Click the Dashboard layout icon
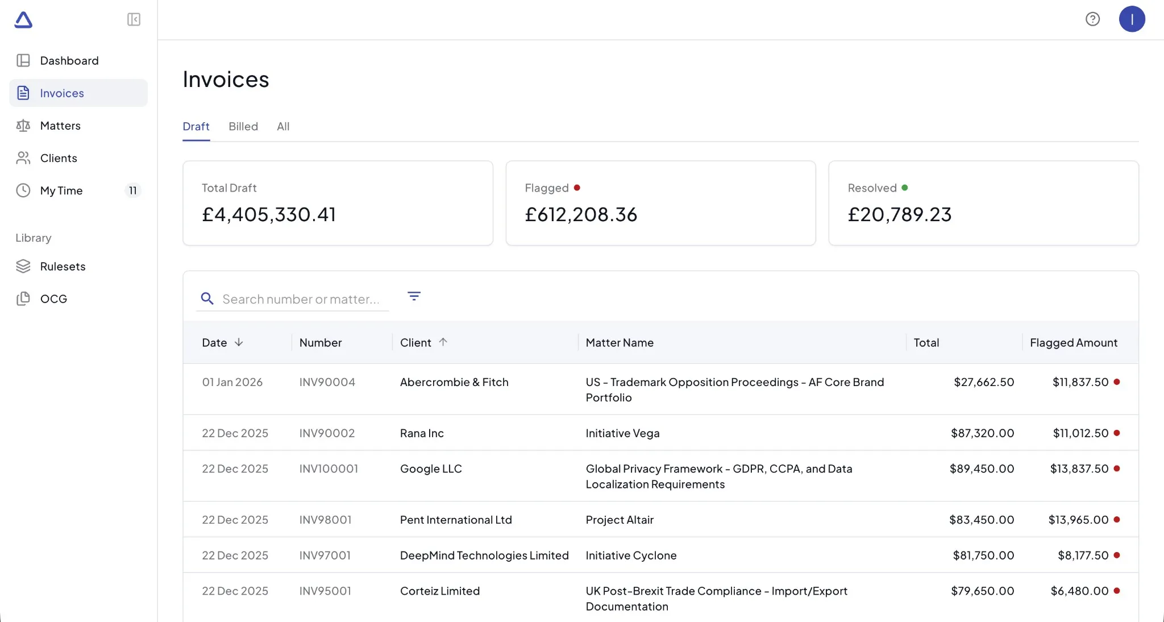The height and width of the screenshot is (622, 1164). (23, 60)
